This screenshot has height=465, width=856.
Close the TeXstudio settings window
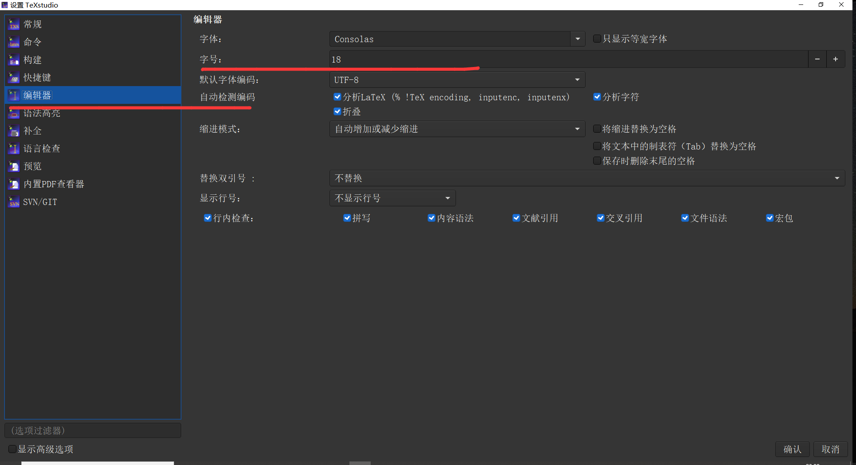841,5
